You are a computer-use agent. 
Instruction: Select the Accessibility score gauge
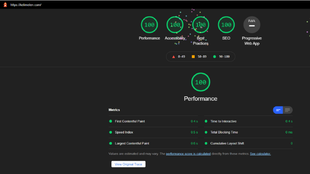tap(175, 25)
